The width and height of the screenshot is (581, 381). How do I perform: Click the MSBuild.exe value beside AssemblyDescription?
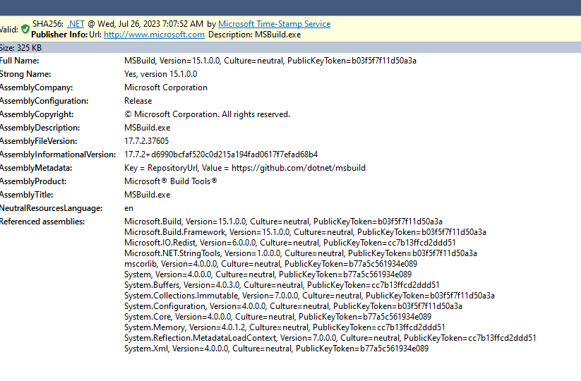point(147,128)
